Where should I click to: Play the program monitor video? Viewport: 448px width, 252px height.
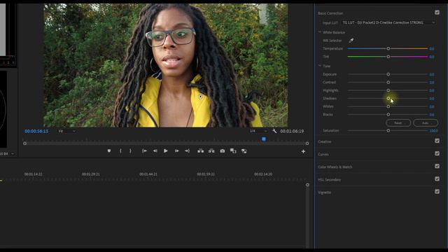166,151
